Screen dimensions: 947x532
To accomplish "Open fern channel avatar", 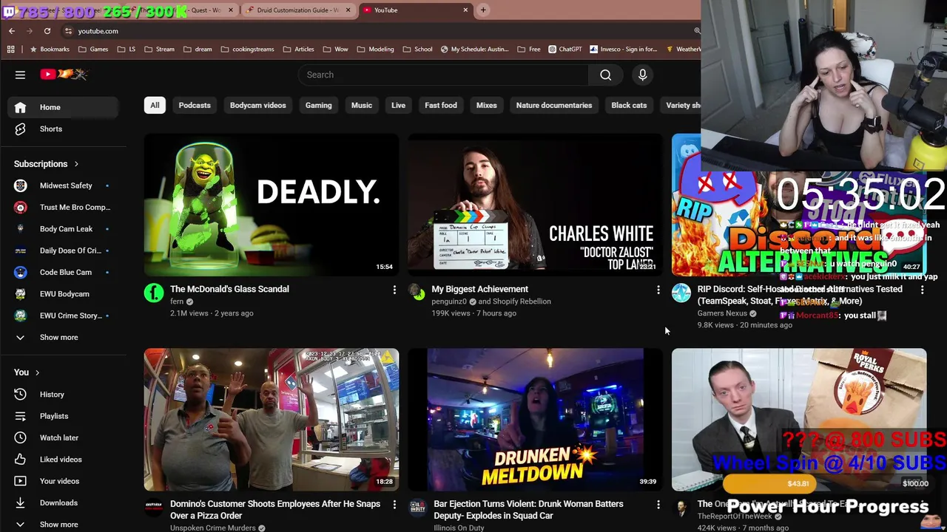I will point(153,293).
